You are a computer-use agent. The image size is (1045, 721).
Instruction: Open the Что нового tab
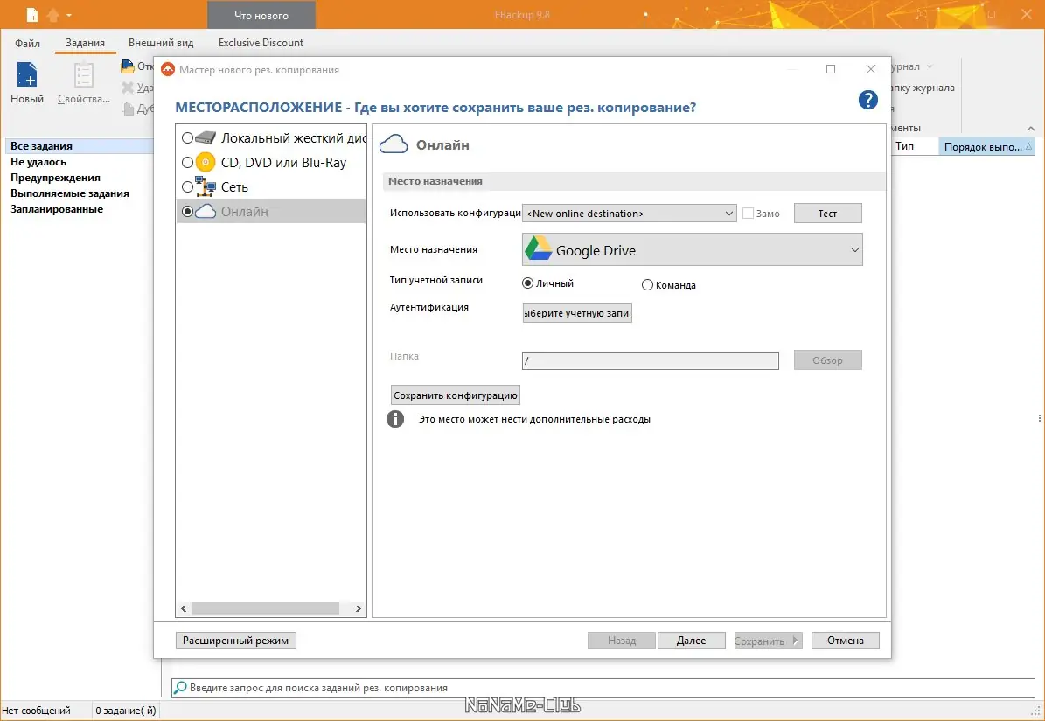click(x=261, y=16)
